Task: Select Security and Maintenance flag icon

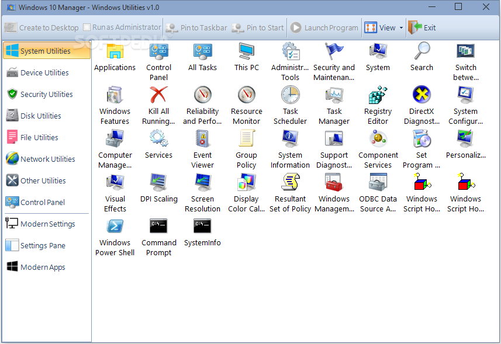Action: (334, 51)
